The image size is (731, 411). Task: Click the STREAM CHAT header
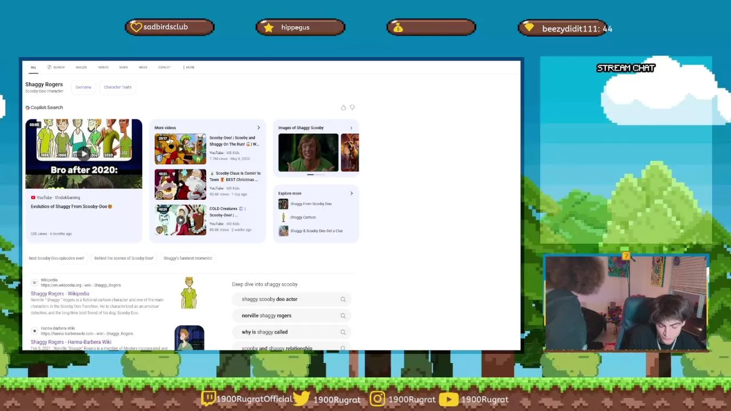pos(626,68)
